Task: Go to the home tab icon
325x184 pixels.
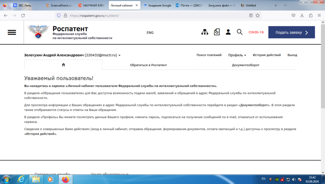Action: tap(63, 65)
